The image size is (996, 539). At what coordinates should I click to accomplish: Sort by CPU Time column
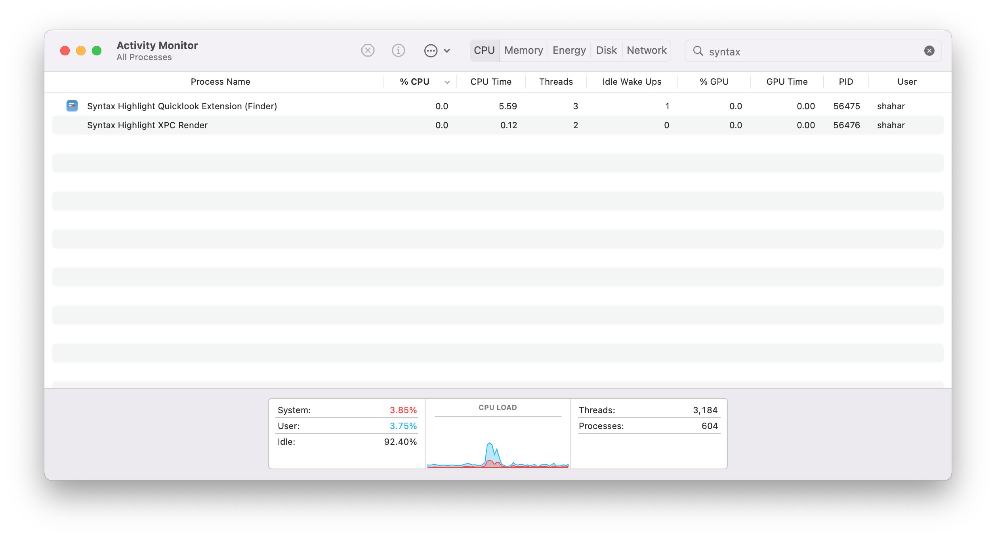(491, 82)
